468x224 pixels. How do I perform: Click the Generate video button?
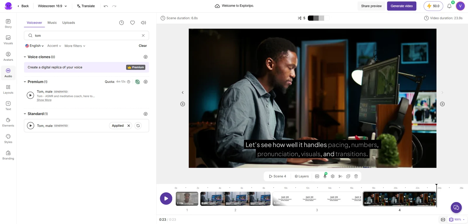point(402,6)
